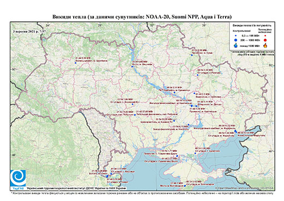Click the Ukrainian Hydrometeorological Institute caption

coord(76,188)
